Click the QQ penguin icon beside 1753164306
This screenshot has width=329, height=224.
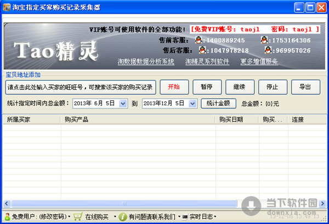pos(264,39)
